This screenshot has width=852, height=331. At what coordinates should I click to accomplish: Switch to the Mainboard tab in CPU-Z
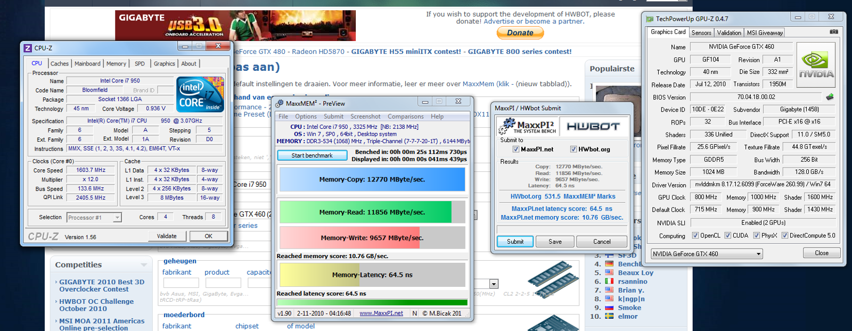pyautogui.click(x=87, y=64)
